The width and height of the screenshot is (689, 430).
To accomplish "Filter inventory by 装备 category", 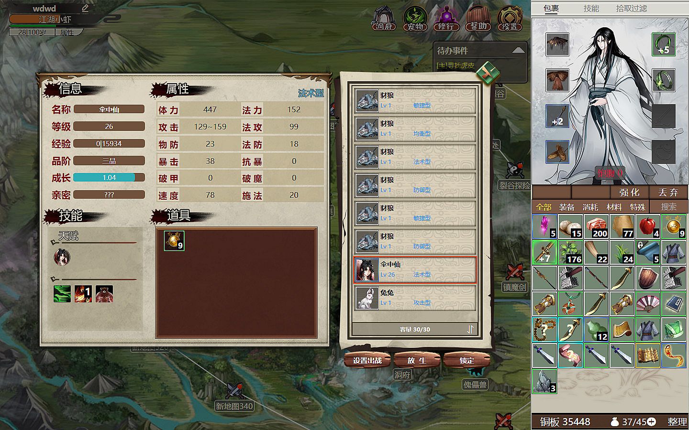I will coord(567,207).
